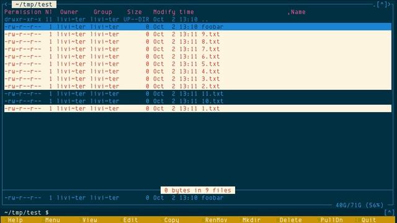Select the 5.txt file row
The height and width of the screenshot is (223, 397).
pyautogui.click(x=198, y=64)
